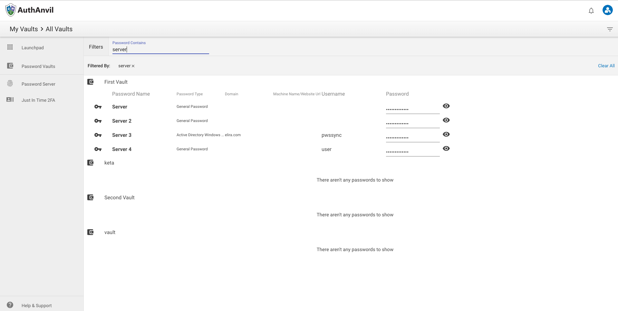Reveal the password for Server 2
618x311 pixels.
pyautogui.click(x=446, y=120)
